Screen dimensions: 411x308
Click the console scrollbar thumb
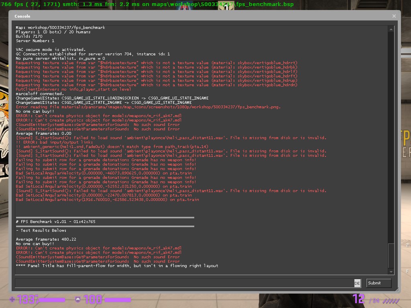tap(391, 256)
